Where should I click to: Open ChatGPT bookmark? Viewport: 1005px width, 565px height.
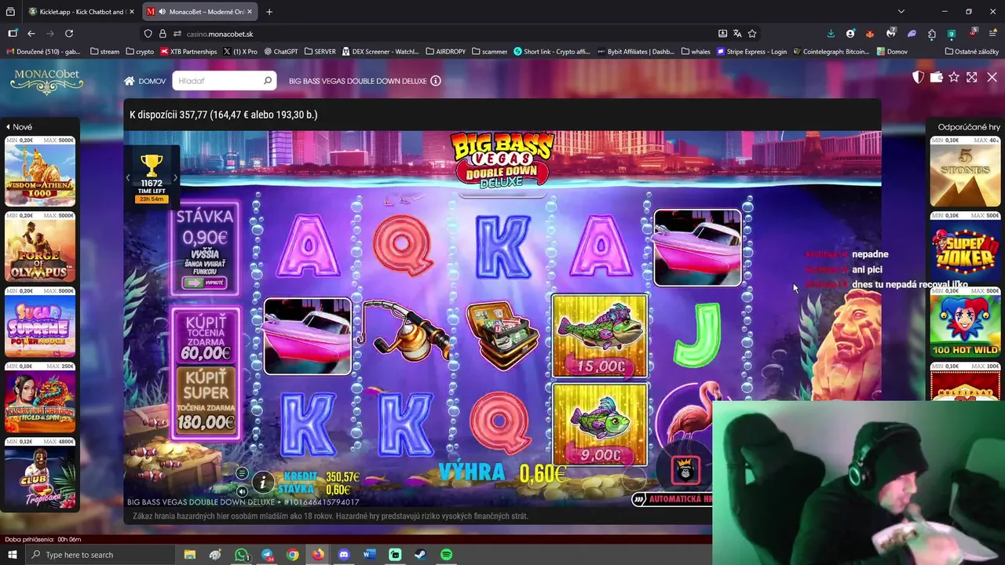[x=281, y=52]
